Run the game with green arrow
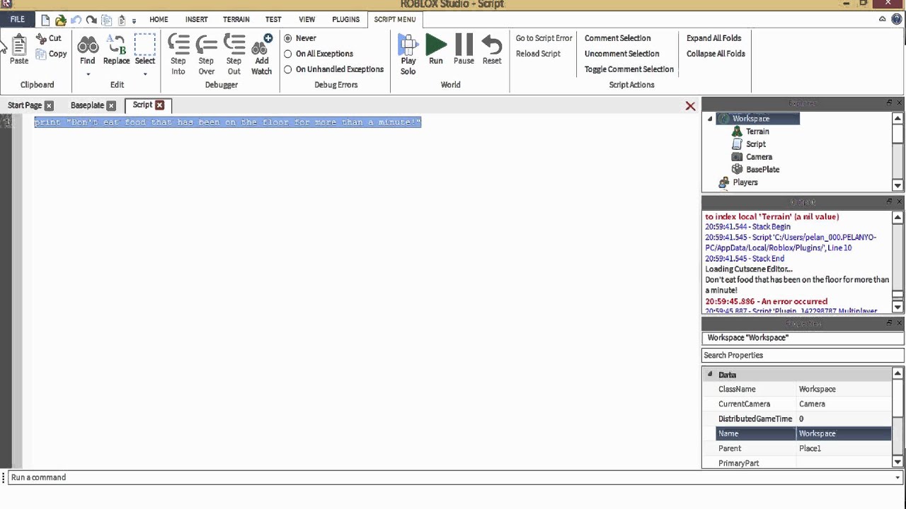Image resolution: width=906 pixels, height=509 pixels. pos(436,49)
